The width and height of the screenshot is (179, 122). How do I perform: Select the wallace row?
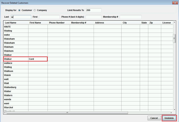coord(88,63)
